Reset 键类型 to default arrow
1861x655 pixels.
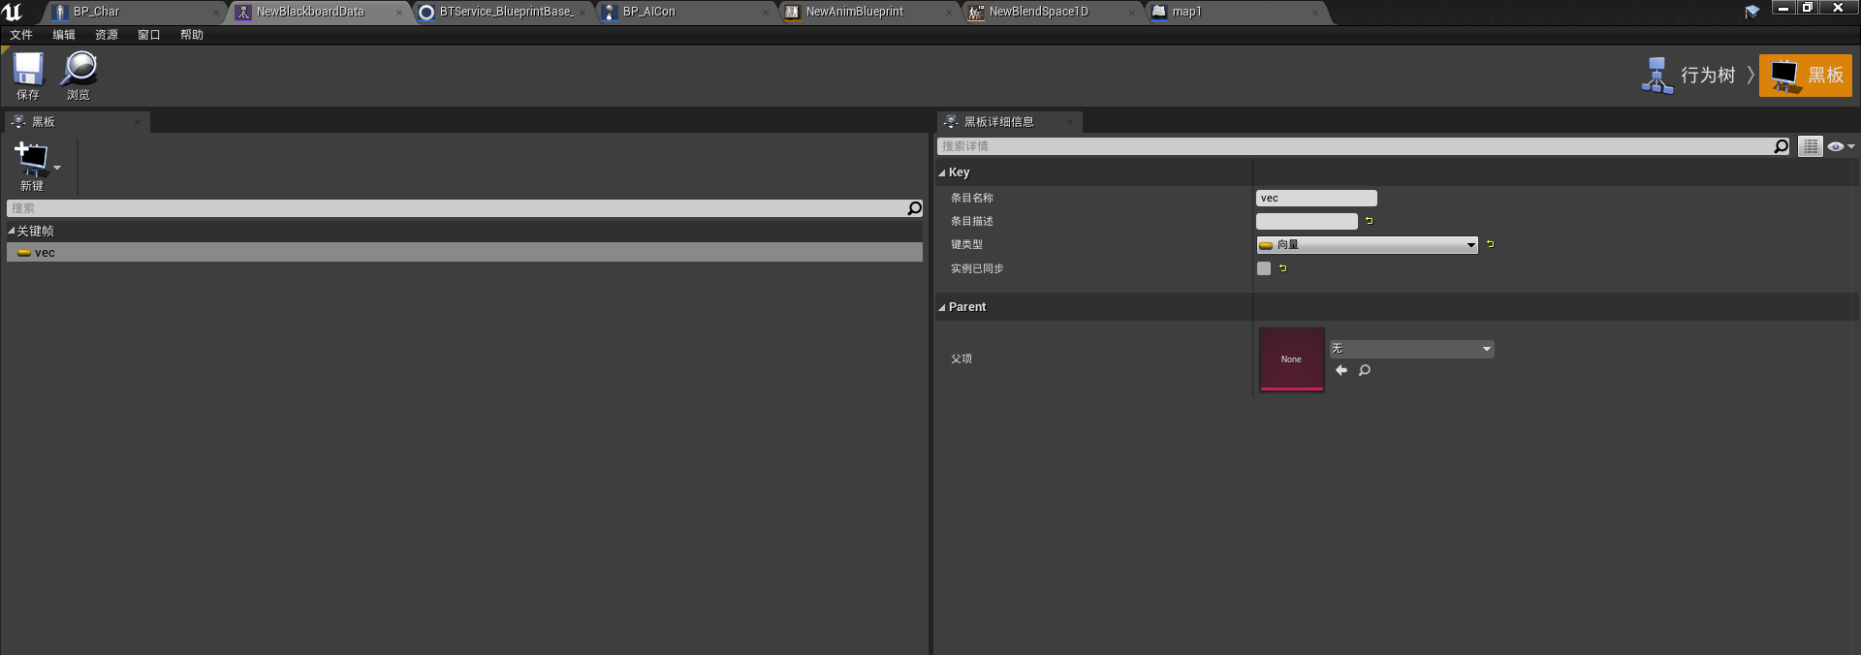pos(1491,244)
